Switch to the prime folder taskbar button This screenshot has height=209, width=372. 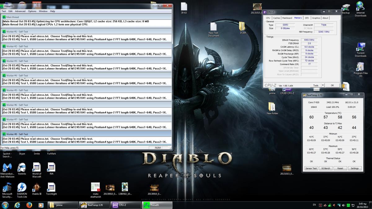[63, 205]
